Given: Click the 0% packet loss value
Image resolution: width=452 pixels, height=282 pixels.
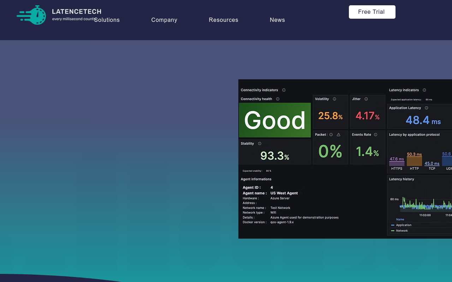Looking at the screenshot, I should [x=330, y=152].
